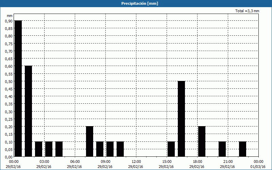Viewport: 272px width, 170px height.
Task: Pick the 0,20 y-axis label
Action: 9,126
